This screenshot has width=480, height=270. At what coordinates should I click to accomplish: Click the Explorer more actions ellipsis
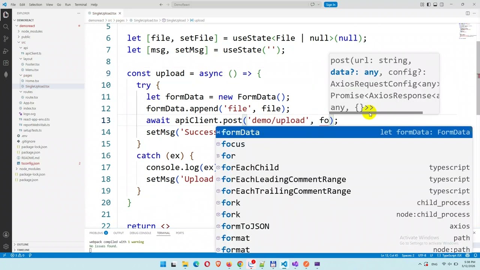pos(79,13)
